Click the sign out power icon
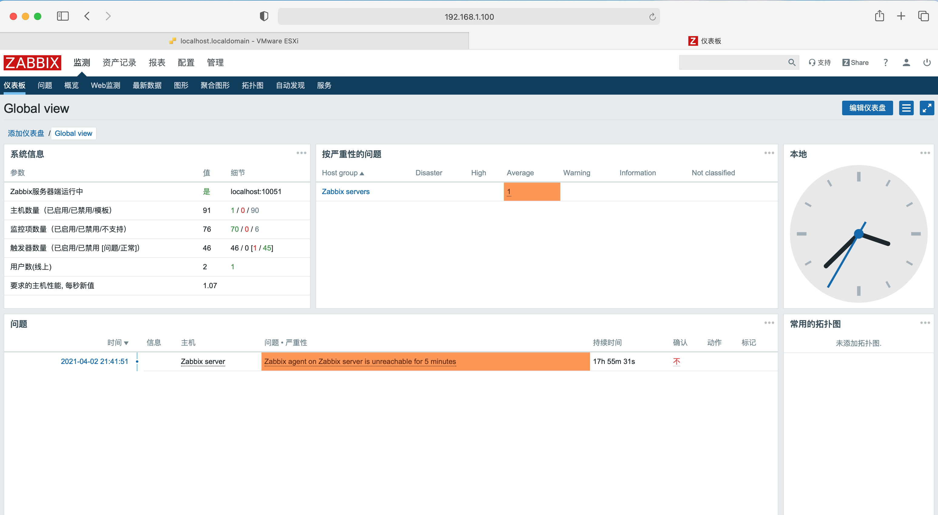This screenshot has height=515, width=938. click(927, 62)
